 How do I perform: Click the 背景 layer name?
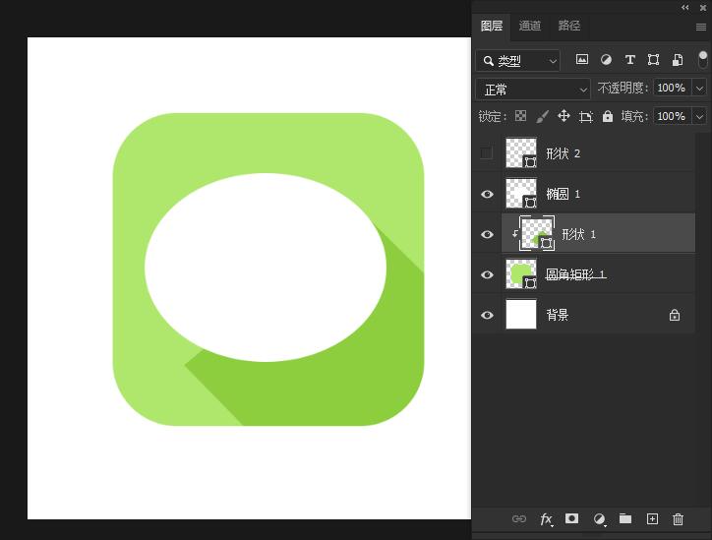[558, 315]
